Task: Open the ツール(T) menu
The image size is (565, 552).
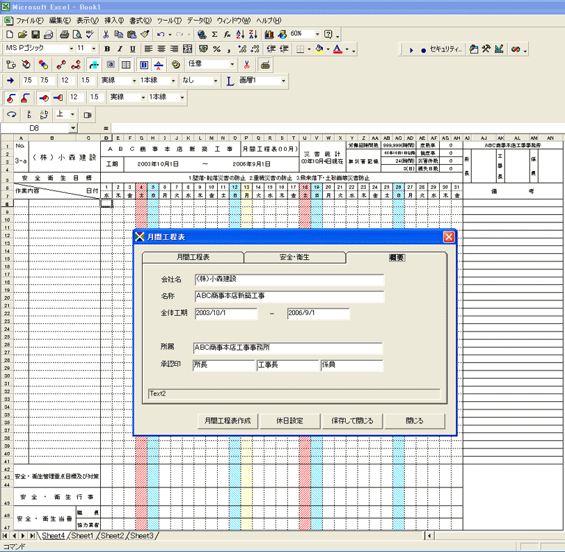Action: pos(169,21)
